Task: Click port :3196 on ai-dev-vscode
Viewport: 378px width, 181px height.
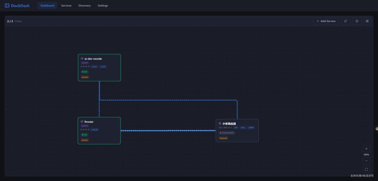Action: coord(94,67)
